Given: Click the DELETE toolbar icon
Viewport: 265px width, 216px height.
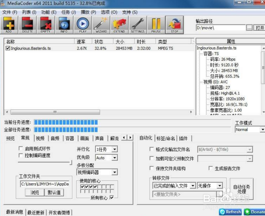Looking at the screenshot, I should 27,25.
